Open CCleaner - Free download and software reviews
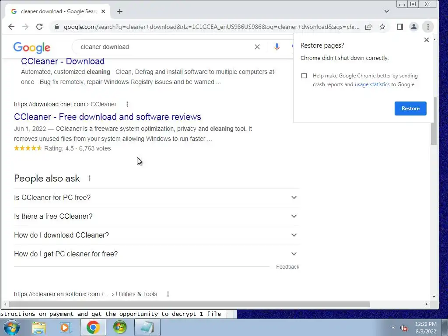This screenshot has width=448, height=336. tap(108, 117)
